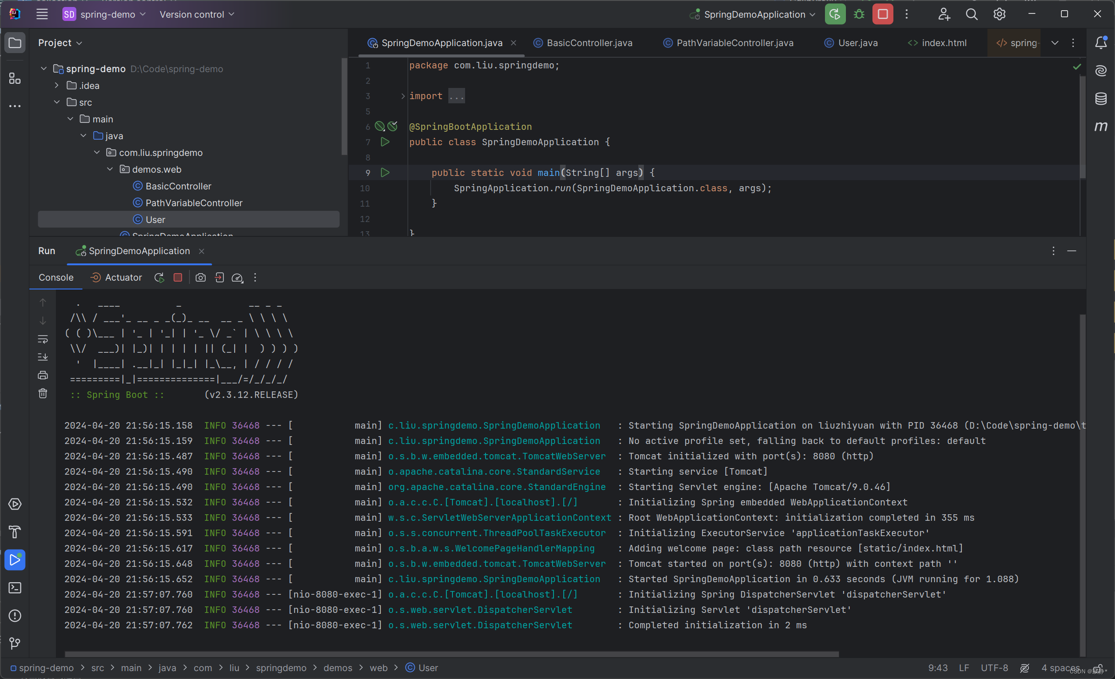
Task: Open Services tool window
Action: [x=15, y=504]
